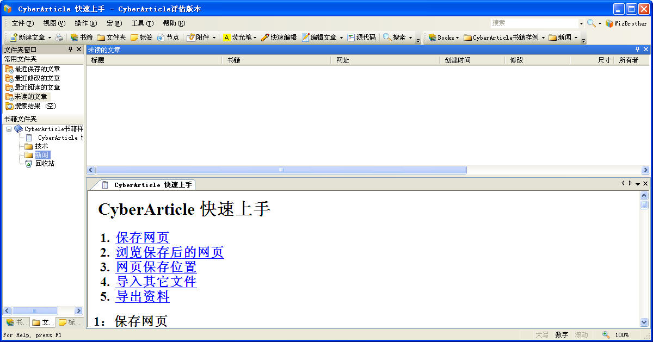The image size is (653, 342).
Task: Open dropdown arrow next to 编辑文章
Action: pyautogui.click(x=341, y=38)
